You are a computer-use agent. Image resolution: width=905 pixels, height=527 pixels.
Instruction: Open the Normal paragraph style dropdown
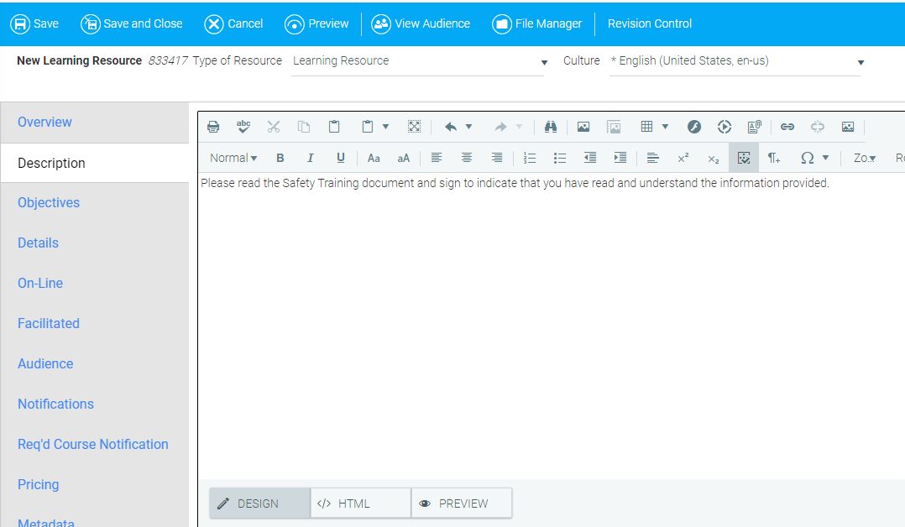pyautogui.click(x=233, y=158)
